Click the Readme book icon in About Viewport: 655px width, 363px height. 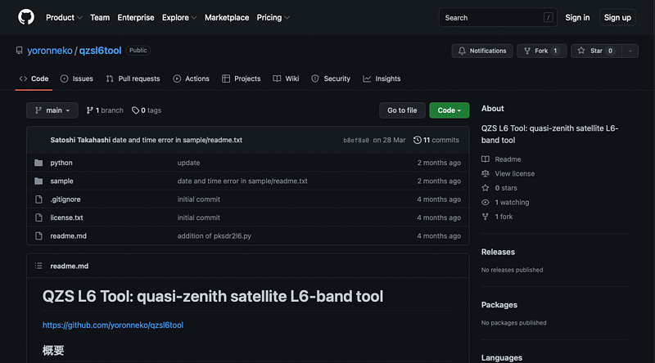point(485,159)
